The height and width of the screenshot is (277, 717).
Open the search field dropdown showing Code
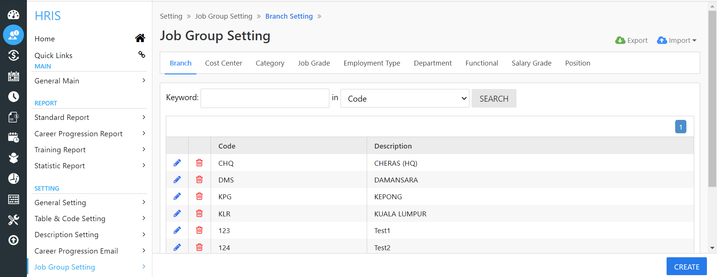[405, 98]
